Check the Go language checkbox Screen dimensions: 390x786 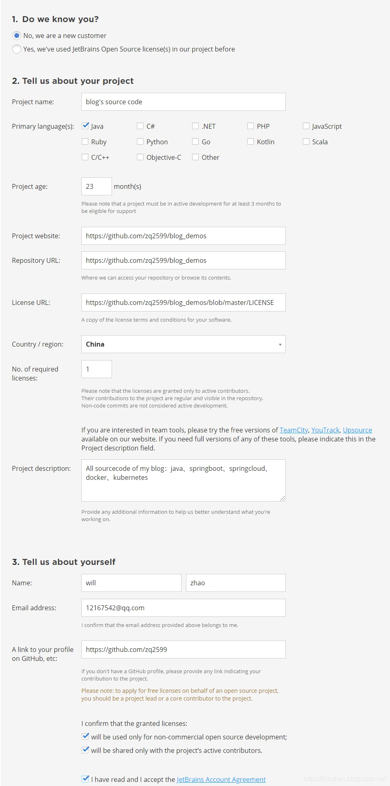pos(195,141)
